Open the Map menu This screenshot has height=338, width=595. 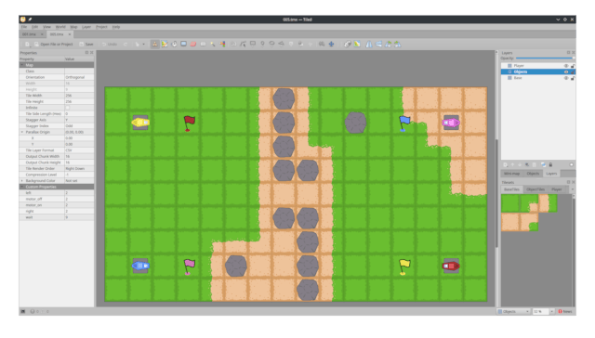(73, 27)
